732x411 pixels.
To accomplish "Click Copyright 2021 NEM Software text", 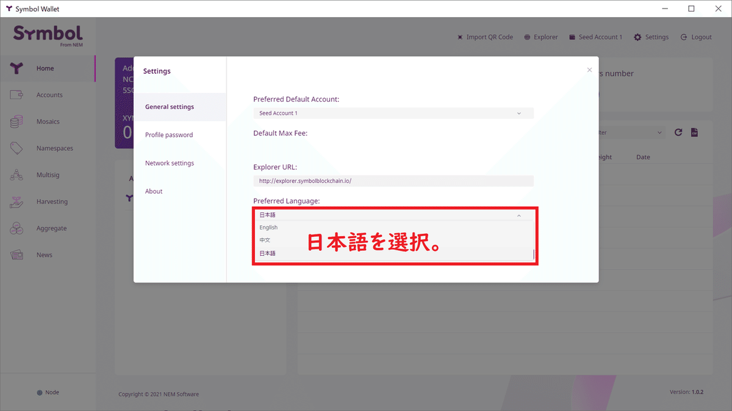I will (159, 395).
